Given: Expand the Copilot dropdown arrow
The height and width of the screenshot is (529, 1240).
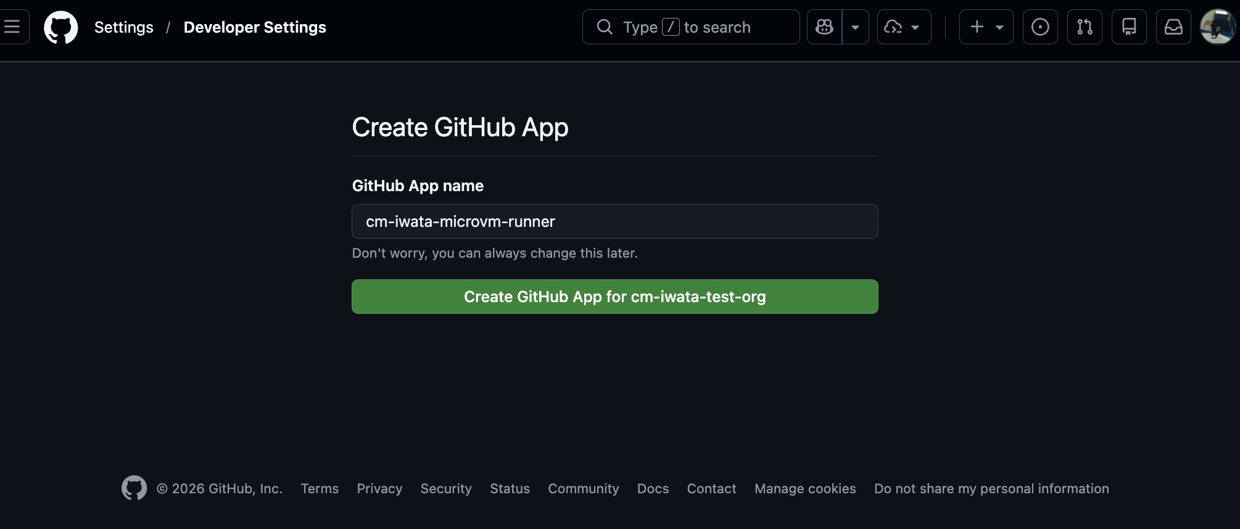Looking at the screenshot, I should (x=856, y=27).
